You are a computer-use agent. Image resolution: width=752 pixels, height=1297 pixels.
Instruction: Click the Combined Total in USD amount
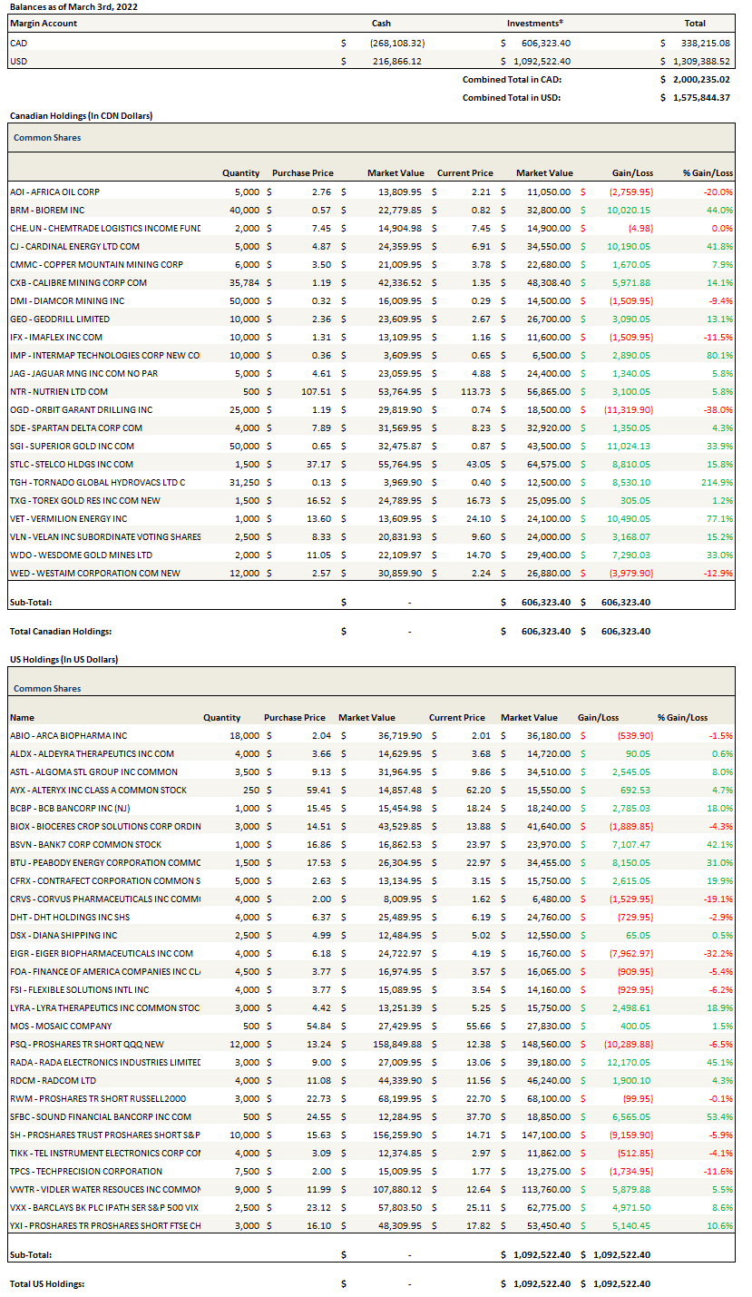point(700,97)
